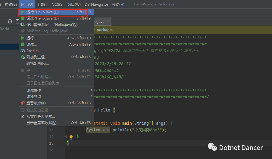272x159 pixels.
Task: Click coverage shield icon beside 使用覆盖率运行
Action: pos(23,25)
